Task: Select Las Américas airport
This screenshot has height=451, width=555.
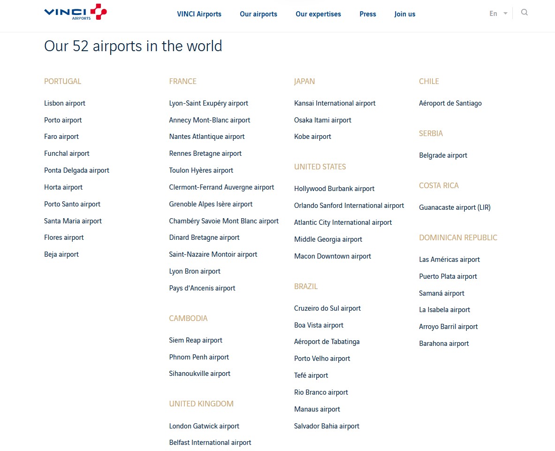Action: point(449,260)
